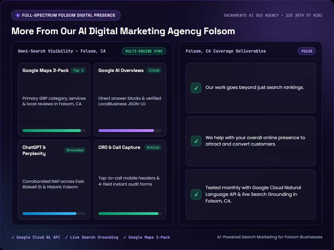Click 'Our work goes beyond just search rankings' text
Image resolution: width=334 pixels, height=250 pixels.
255,87
